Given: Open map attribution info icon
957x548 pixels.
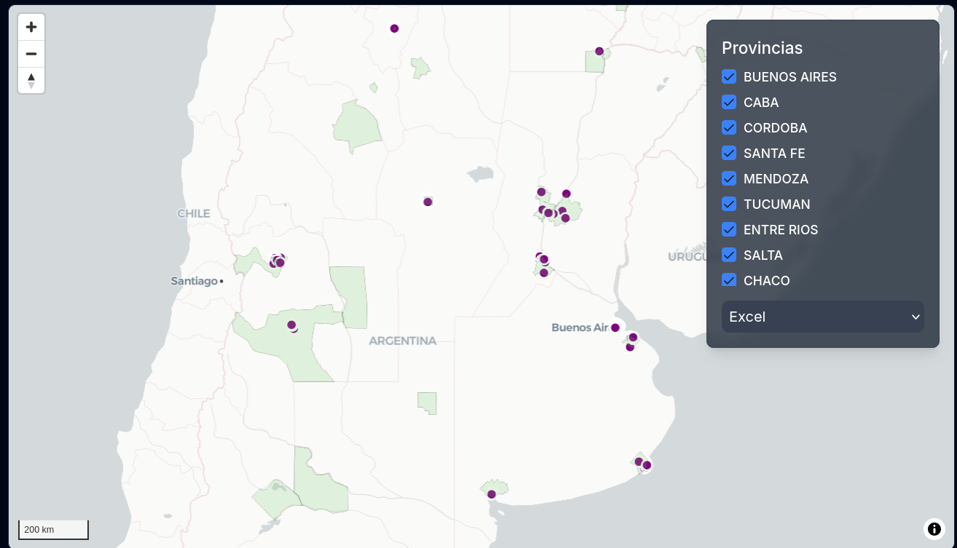Looking at the screenshot, I should tap(934, 529).
